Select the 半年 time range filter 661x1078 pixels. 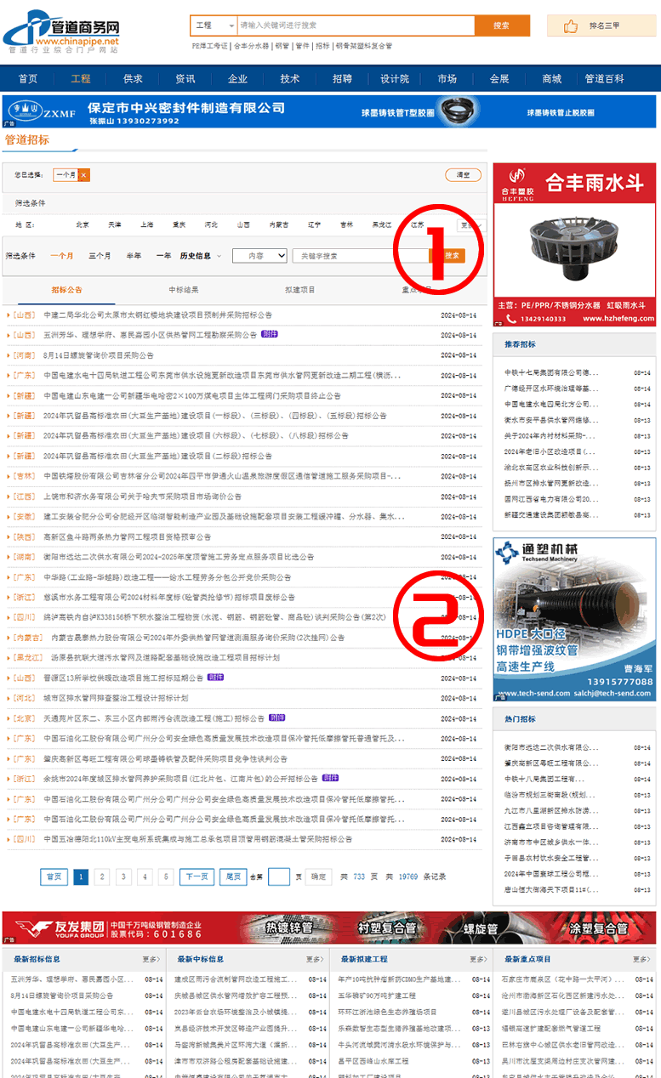pos(134,256)
